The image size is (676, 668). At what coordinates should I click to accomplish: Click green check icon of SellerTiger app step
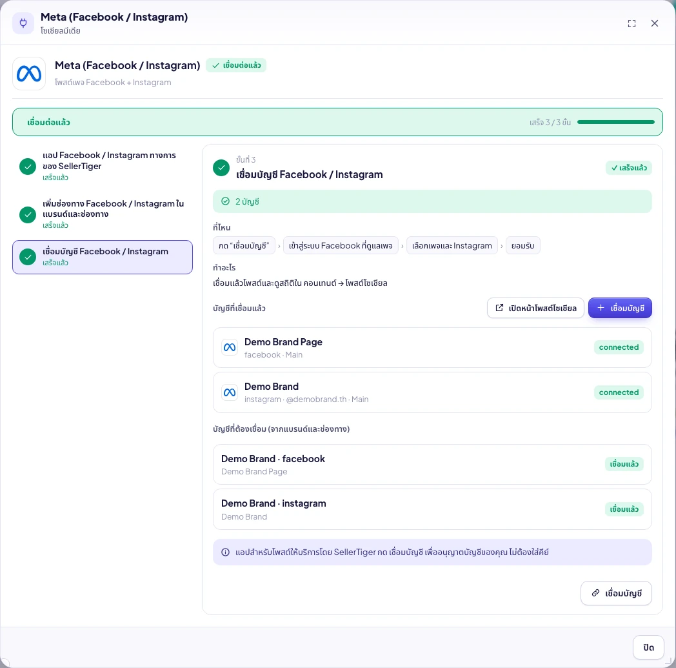[x=28, y=167]
